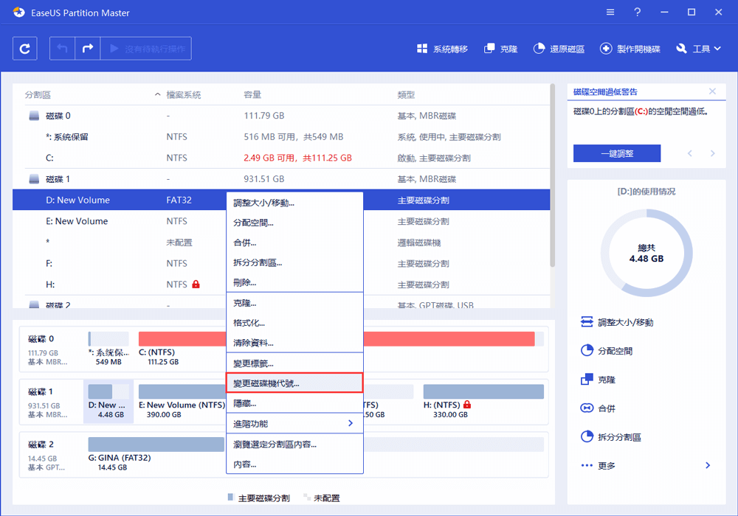Select 磁碟 0 label in the disk map
738x516 pixels.
point(41,339)
